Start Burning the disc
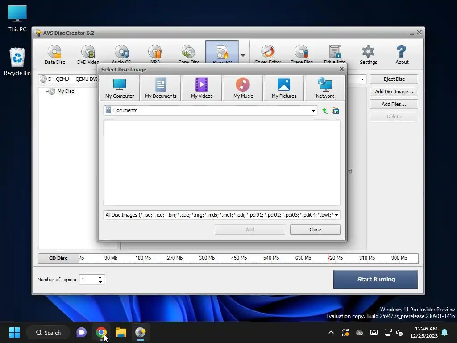This screenshot has width=457, height=343. pyautogui.click(x=376, y=280)
